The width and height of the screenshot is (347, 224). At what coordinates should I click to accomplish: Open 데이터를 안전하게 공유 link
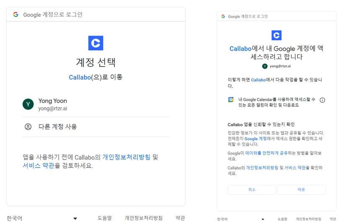click(267, 153)
